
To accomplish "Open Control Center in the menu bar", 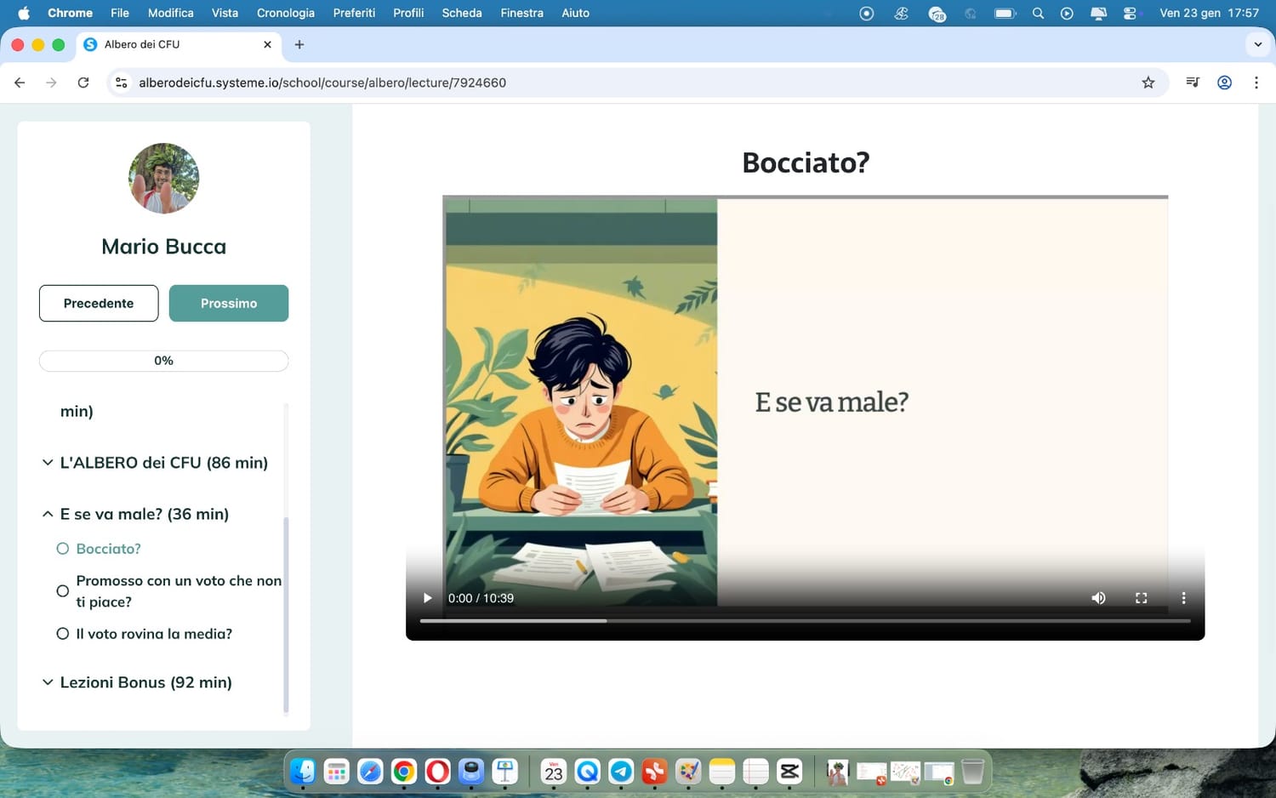I will (1130, 13).
